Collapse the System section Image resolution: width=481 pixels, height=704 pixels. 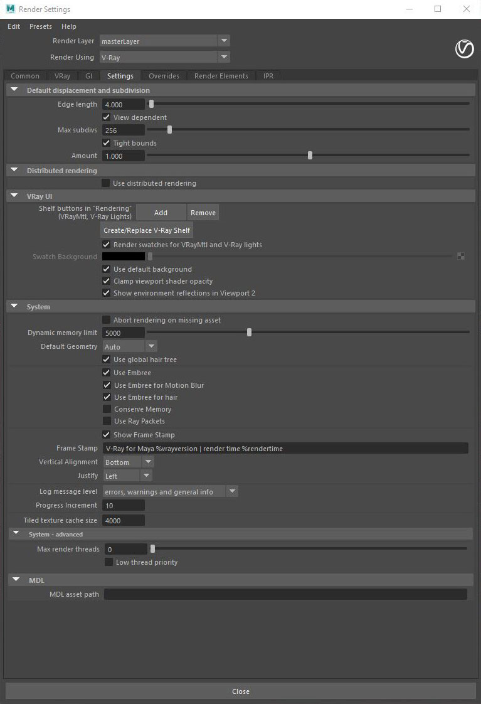click(x=14, y=307)
